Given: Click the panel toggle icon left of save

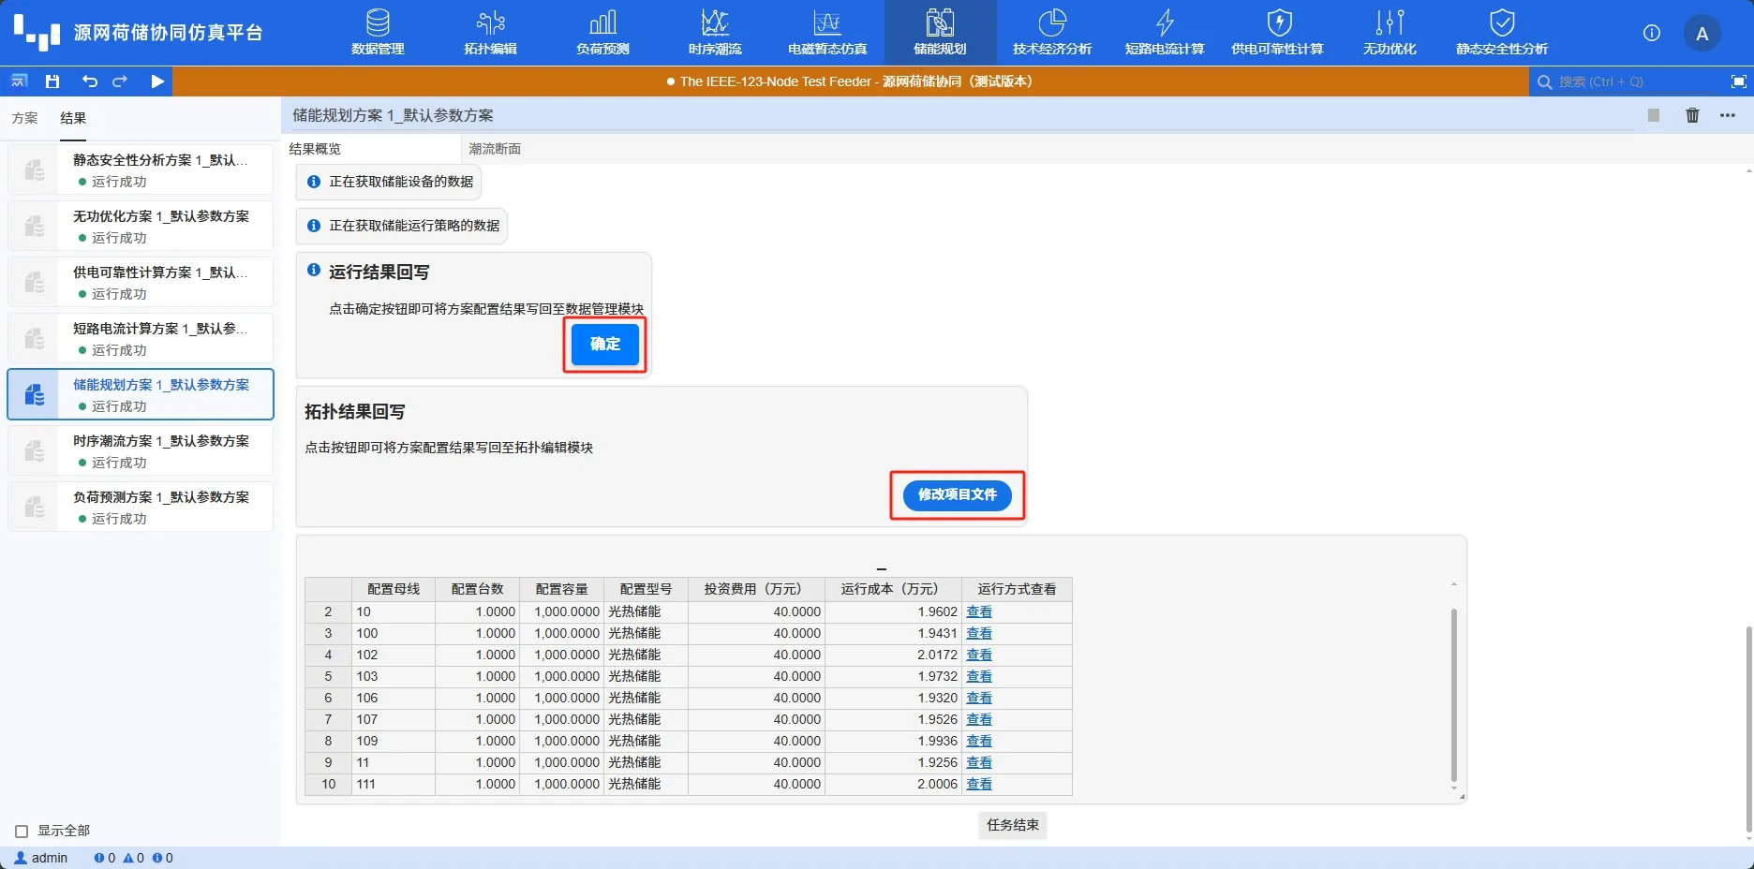Looking at the screenshot, I should pos(19,81).
